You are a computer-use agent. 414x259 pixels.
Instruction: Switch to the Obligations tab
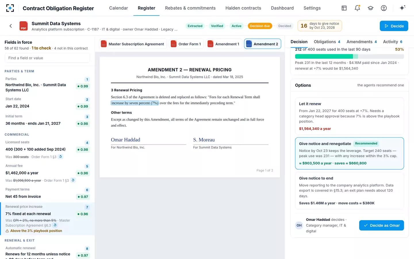pos(327,42)
